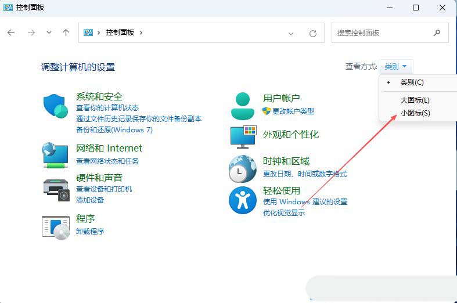
Task: Click the search magnifier icon
Action: tap(437, 33)
